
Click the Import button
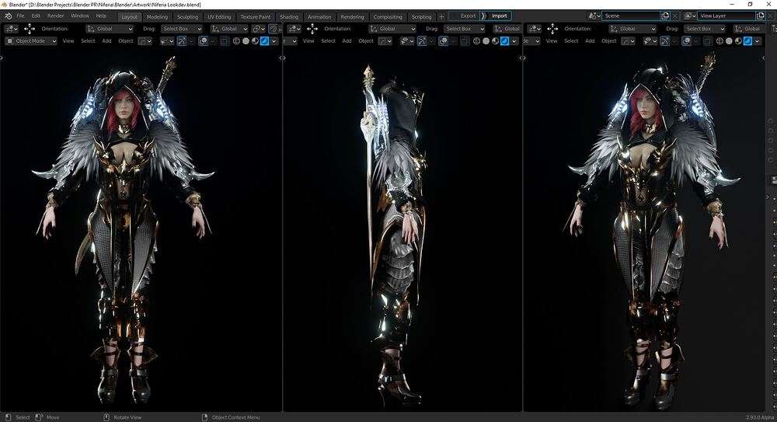(x=496, y=16)
